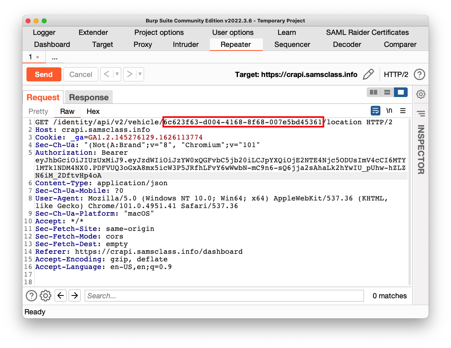
Task: Expand the back history dropdown arrow
Action: click(x=117, y=75)
